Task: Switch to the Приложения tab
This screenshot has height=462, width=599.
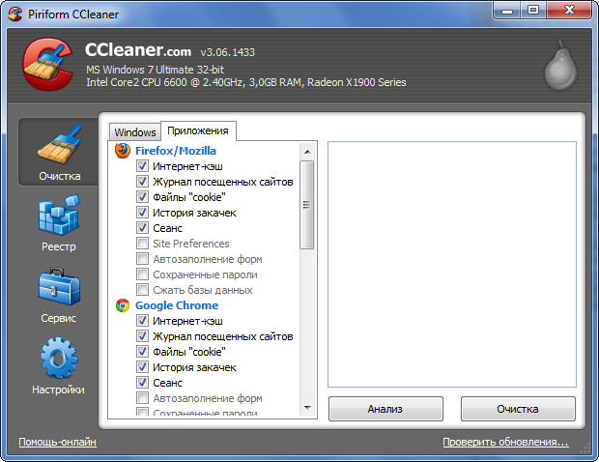Action: pos(198,130)
